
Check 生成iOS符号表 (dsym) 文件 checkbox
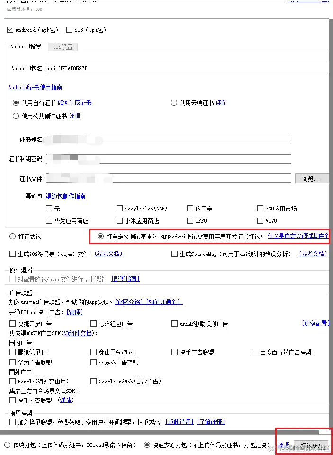(x=12, y=254)
